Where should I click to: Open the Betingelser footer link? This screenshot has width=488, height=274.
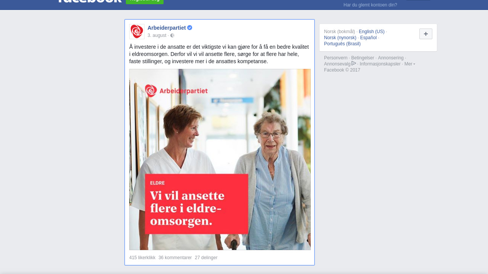coord(363,58)
